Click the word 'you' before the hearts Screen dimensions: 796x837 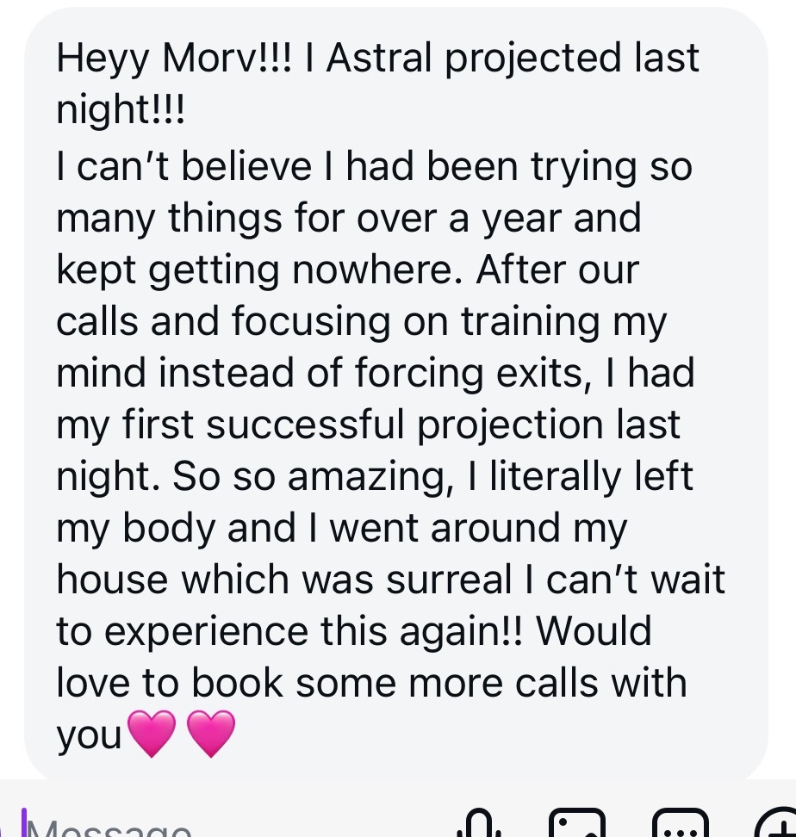[88, 735]
